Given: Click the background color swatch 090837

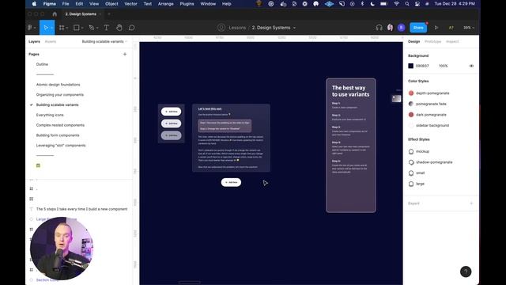Looking at the screenshot, I should click(x=410, y=66).
